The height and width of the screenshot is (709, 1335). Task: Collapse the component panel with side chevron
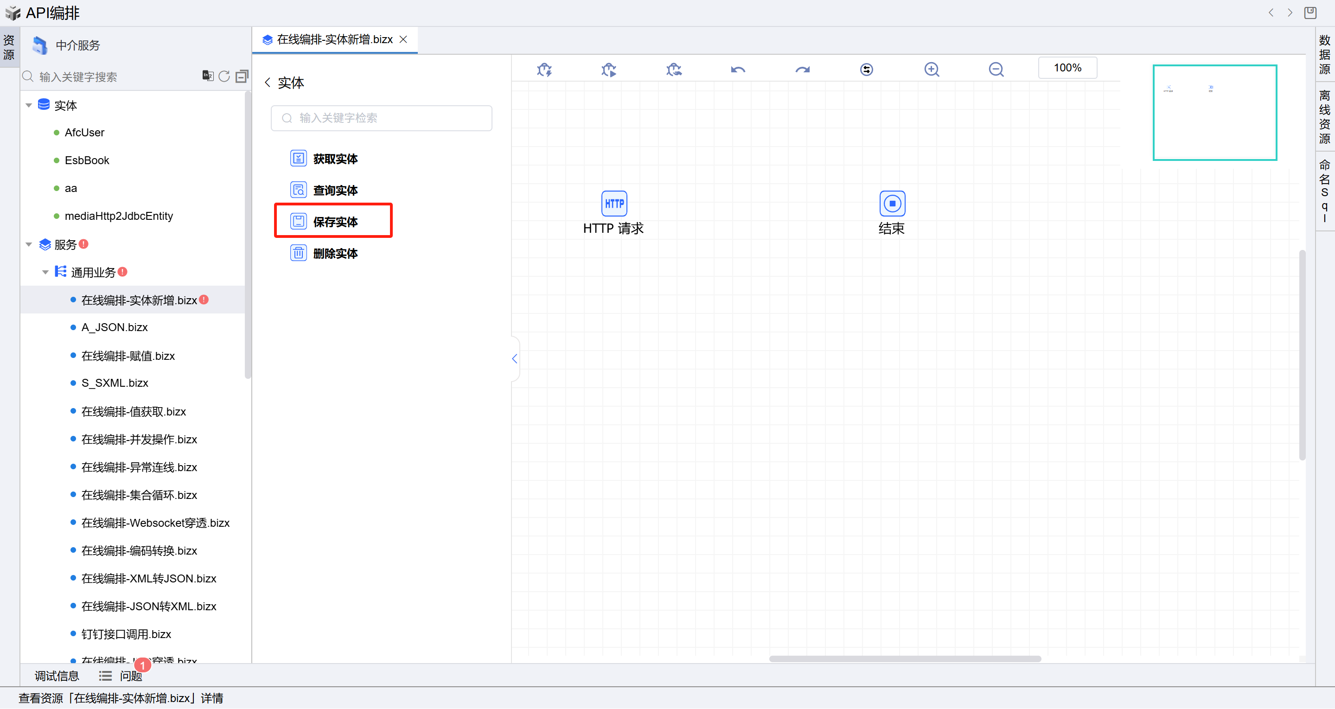[x=515, y=358]
